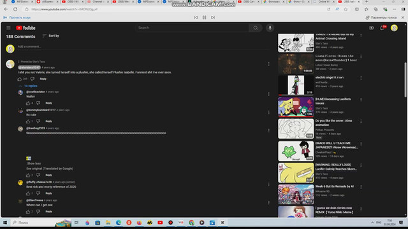Open 'DRACO WILL U TEACH ME JAPANESE' thumbnail
408x229 pixels.
point(296,151)
